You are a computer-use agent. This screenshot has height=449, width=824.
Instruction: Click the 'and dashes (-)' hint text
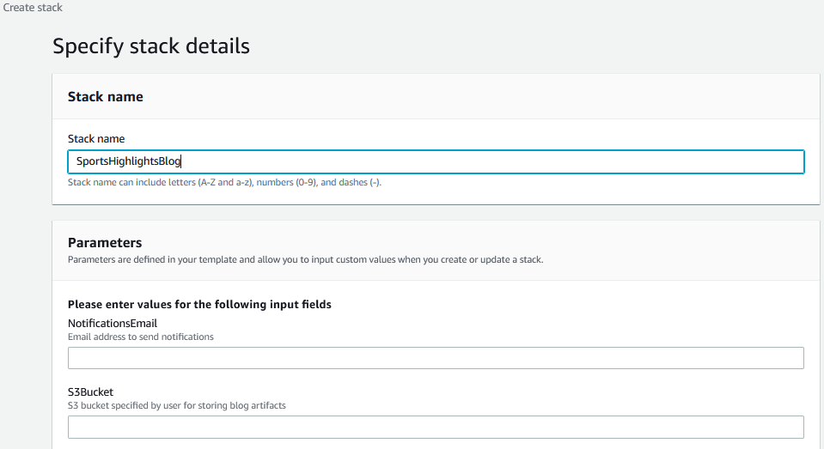point(351,182)
